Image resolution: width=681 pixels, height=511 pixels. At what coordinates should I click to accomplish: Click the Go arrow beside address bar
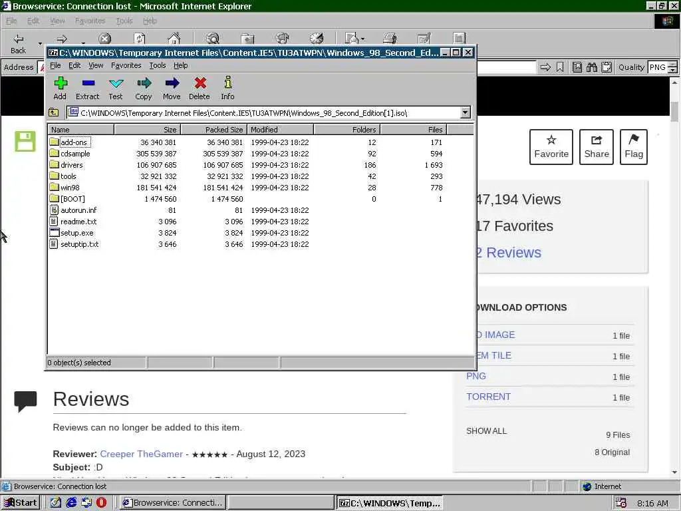point(545,67)
